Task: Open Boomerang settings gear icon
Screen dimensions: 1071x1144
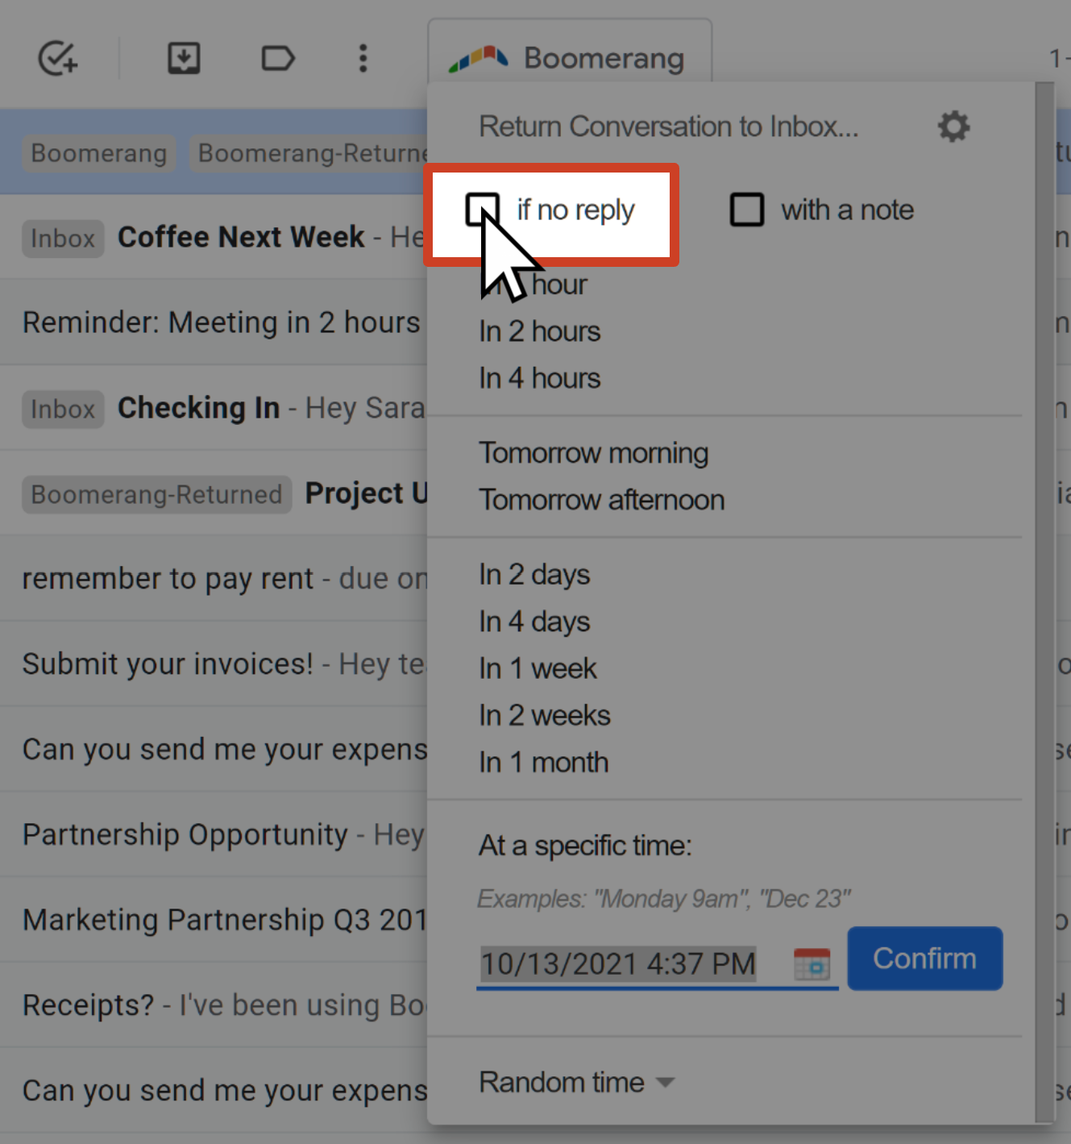Action: (953, 127)
